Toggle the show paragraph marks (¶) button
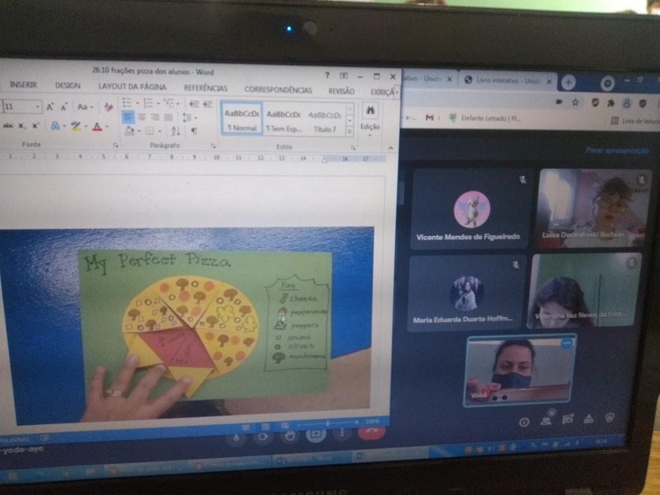 pos(193,131)
